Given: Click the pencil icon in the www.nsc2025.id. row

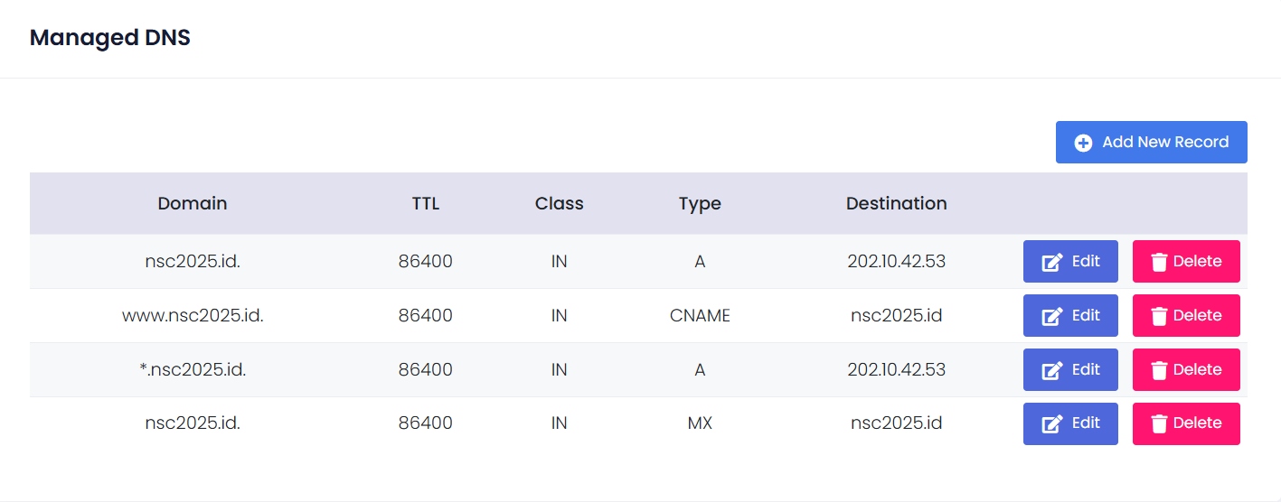Looking at the screenshot, I should point(1052,316).
